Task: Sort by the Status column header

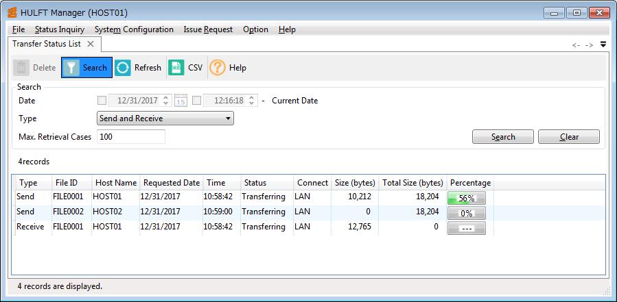Action: click(267, 183)
